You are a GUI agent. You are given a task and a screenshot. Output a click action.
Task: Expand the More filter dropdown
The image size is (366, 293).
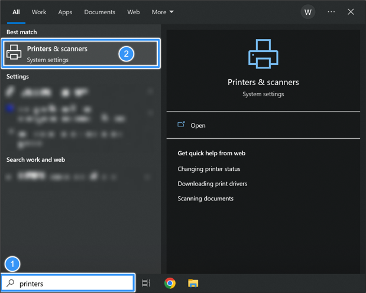pyautogui.click(x=163, y=12)
